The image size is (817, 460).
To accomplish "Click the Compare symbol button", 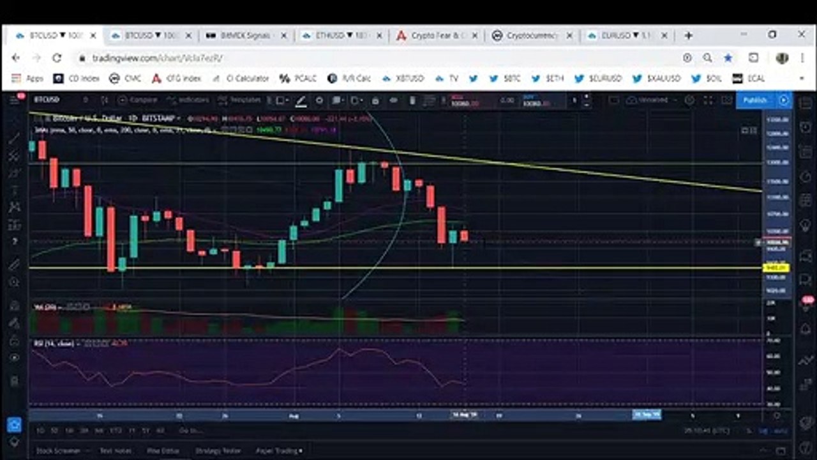I will pyautogui.click(x=137, y=100).
